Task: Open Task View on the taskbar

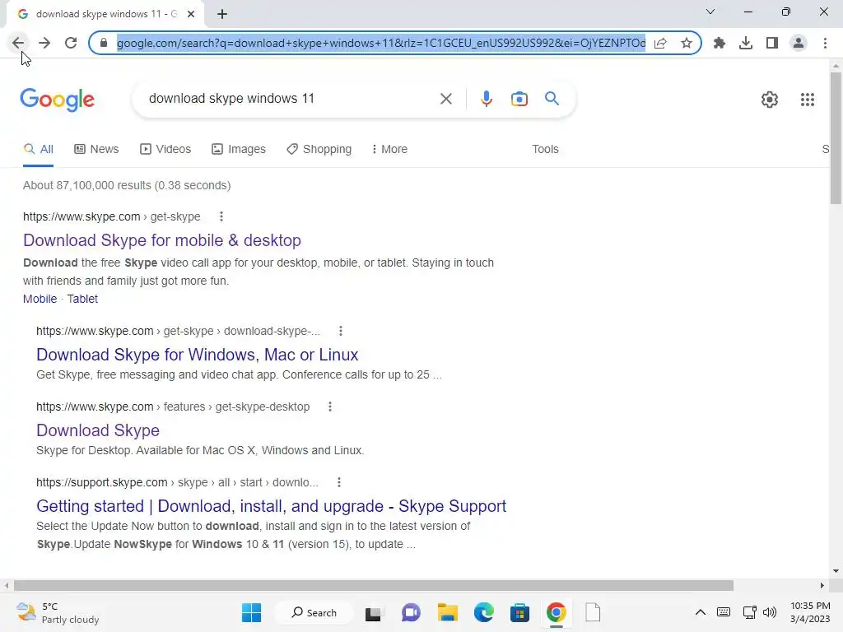Action: point(373,612)
